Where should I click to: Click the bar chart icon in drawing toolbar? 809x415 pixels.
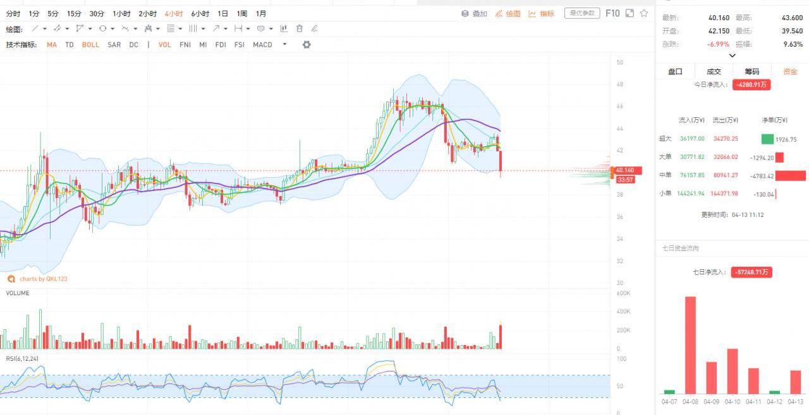tap(284, 28)
